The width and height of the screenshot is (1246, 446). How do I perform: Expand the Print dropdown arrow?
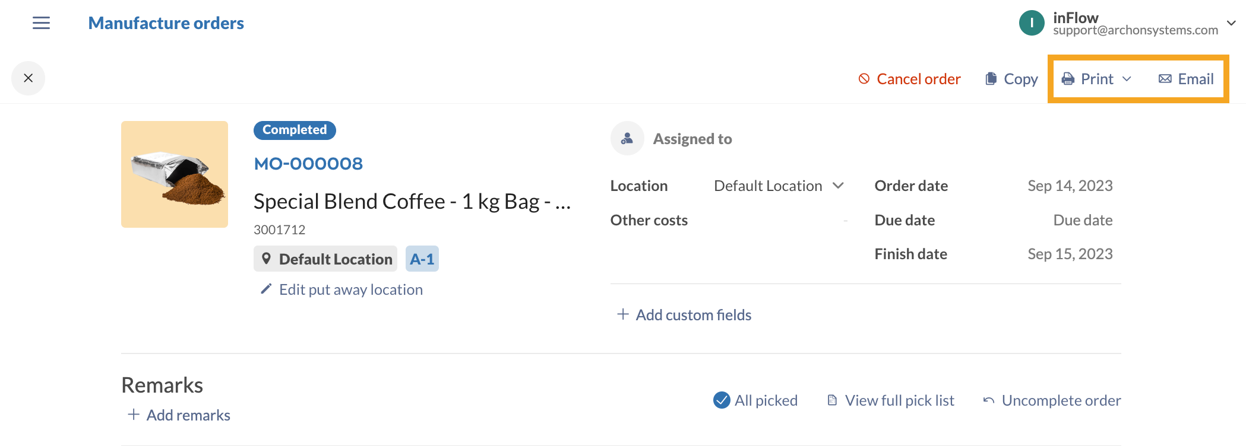click(x=1127, y=79)
